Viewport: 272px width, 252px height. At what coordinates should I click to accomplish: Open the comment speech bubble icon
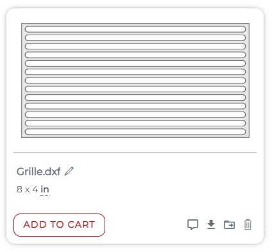coord(192,224)
